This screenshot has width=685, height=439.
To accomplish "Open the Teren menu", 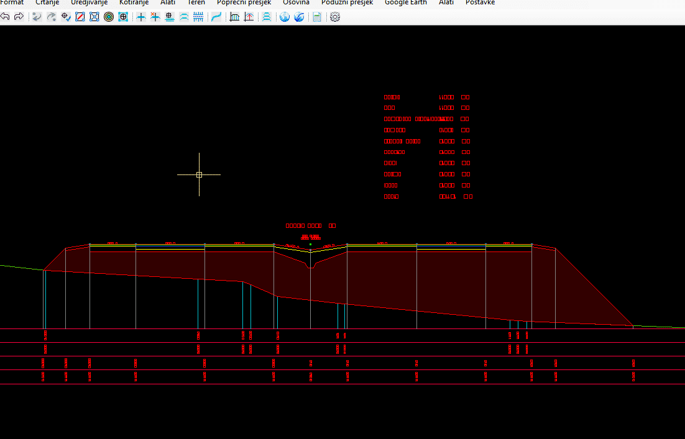I will click(x=196, y=2).
